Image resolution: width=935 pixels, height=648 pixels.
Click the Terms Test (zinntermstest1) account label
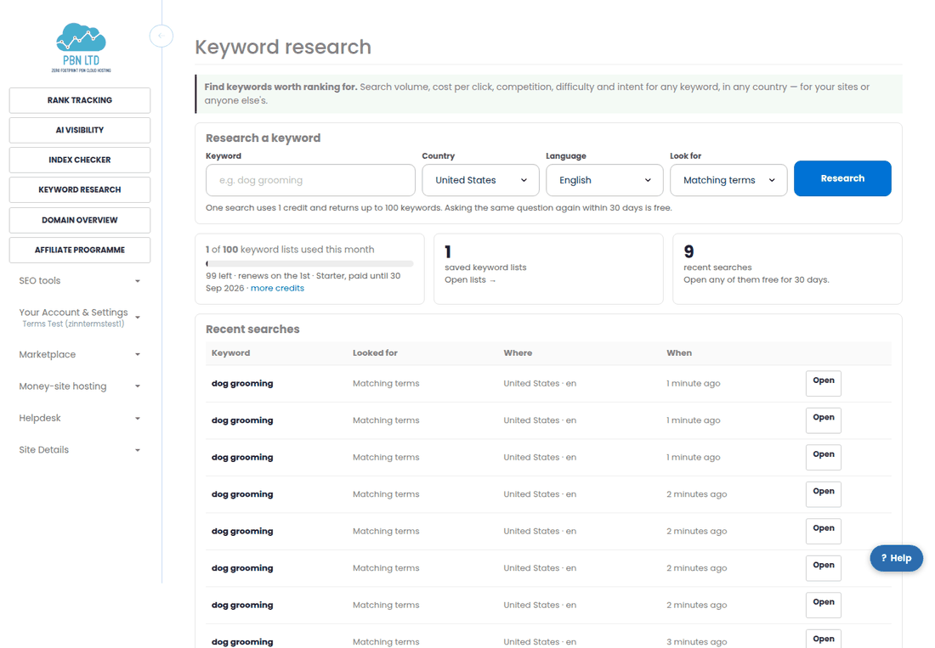pos(73,324)
